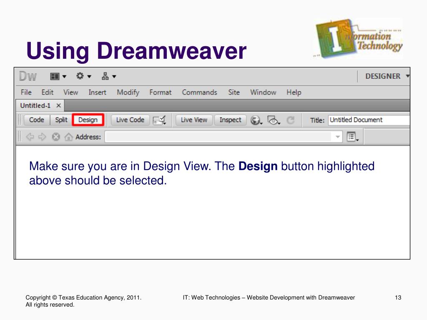This screenshot has height=320, width=427.
Task: Open the Commands menu
Action: click(200, 92)
